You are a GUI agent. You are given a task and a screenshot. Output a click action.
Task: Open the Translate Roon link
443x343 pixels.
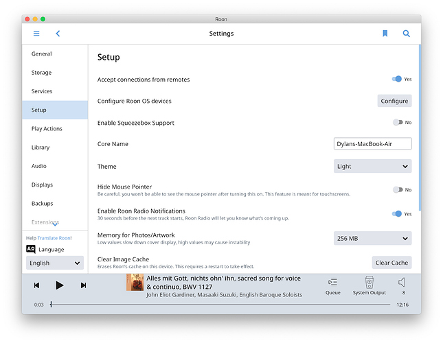pos(54,238)
